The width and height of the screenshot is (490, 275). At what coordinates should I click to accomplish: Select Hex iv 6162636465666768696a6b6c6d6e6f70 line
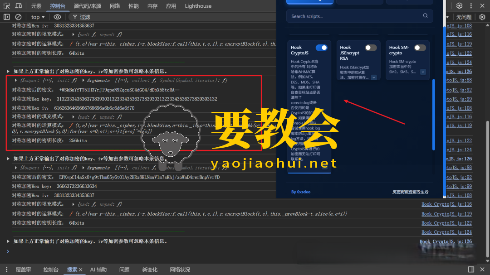73,108
